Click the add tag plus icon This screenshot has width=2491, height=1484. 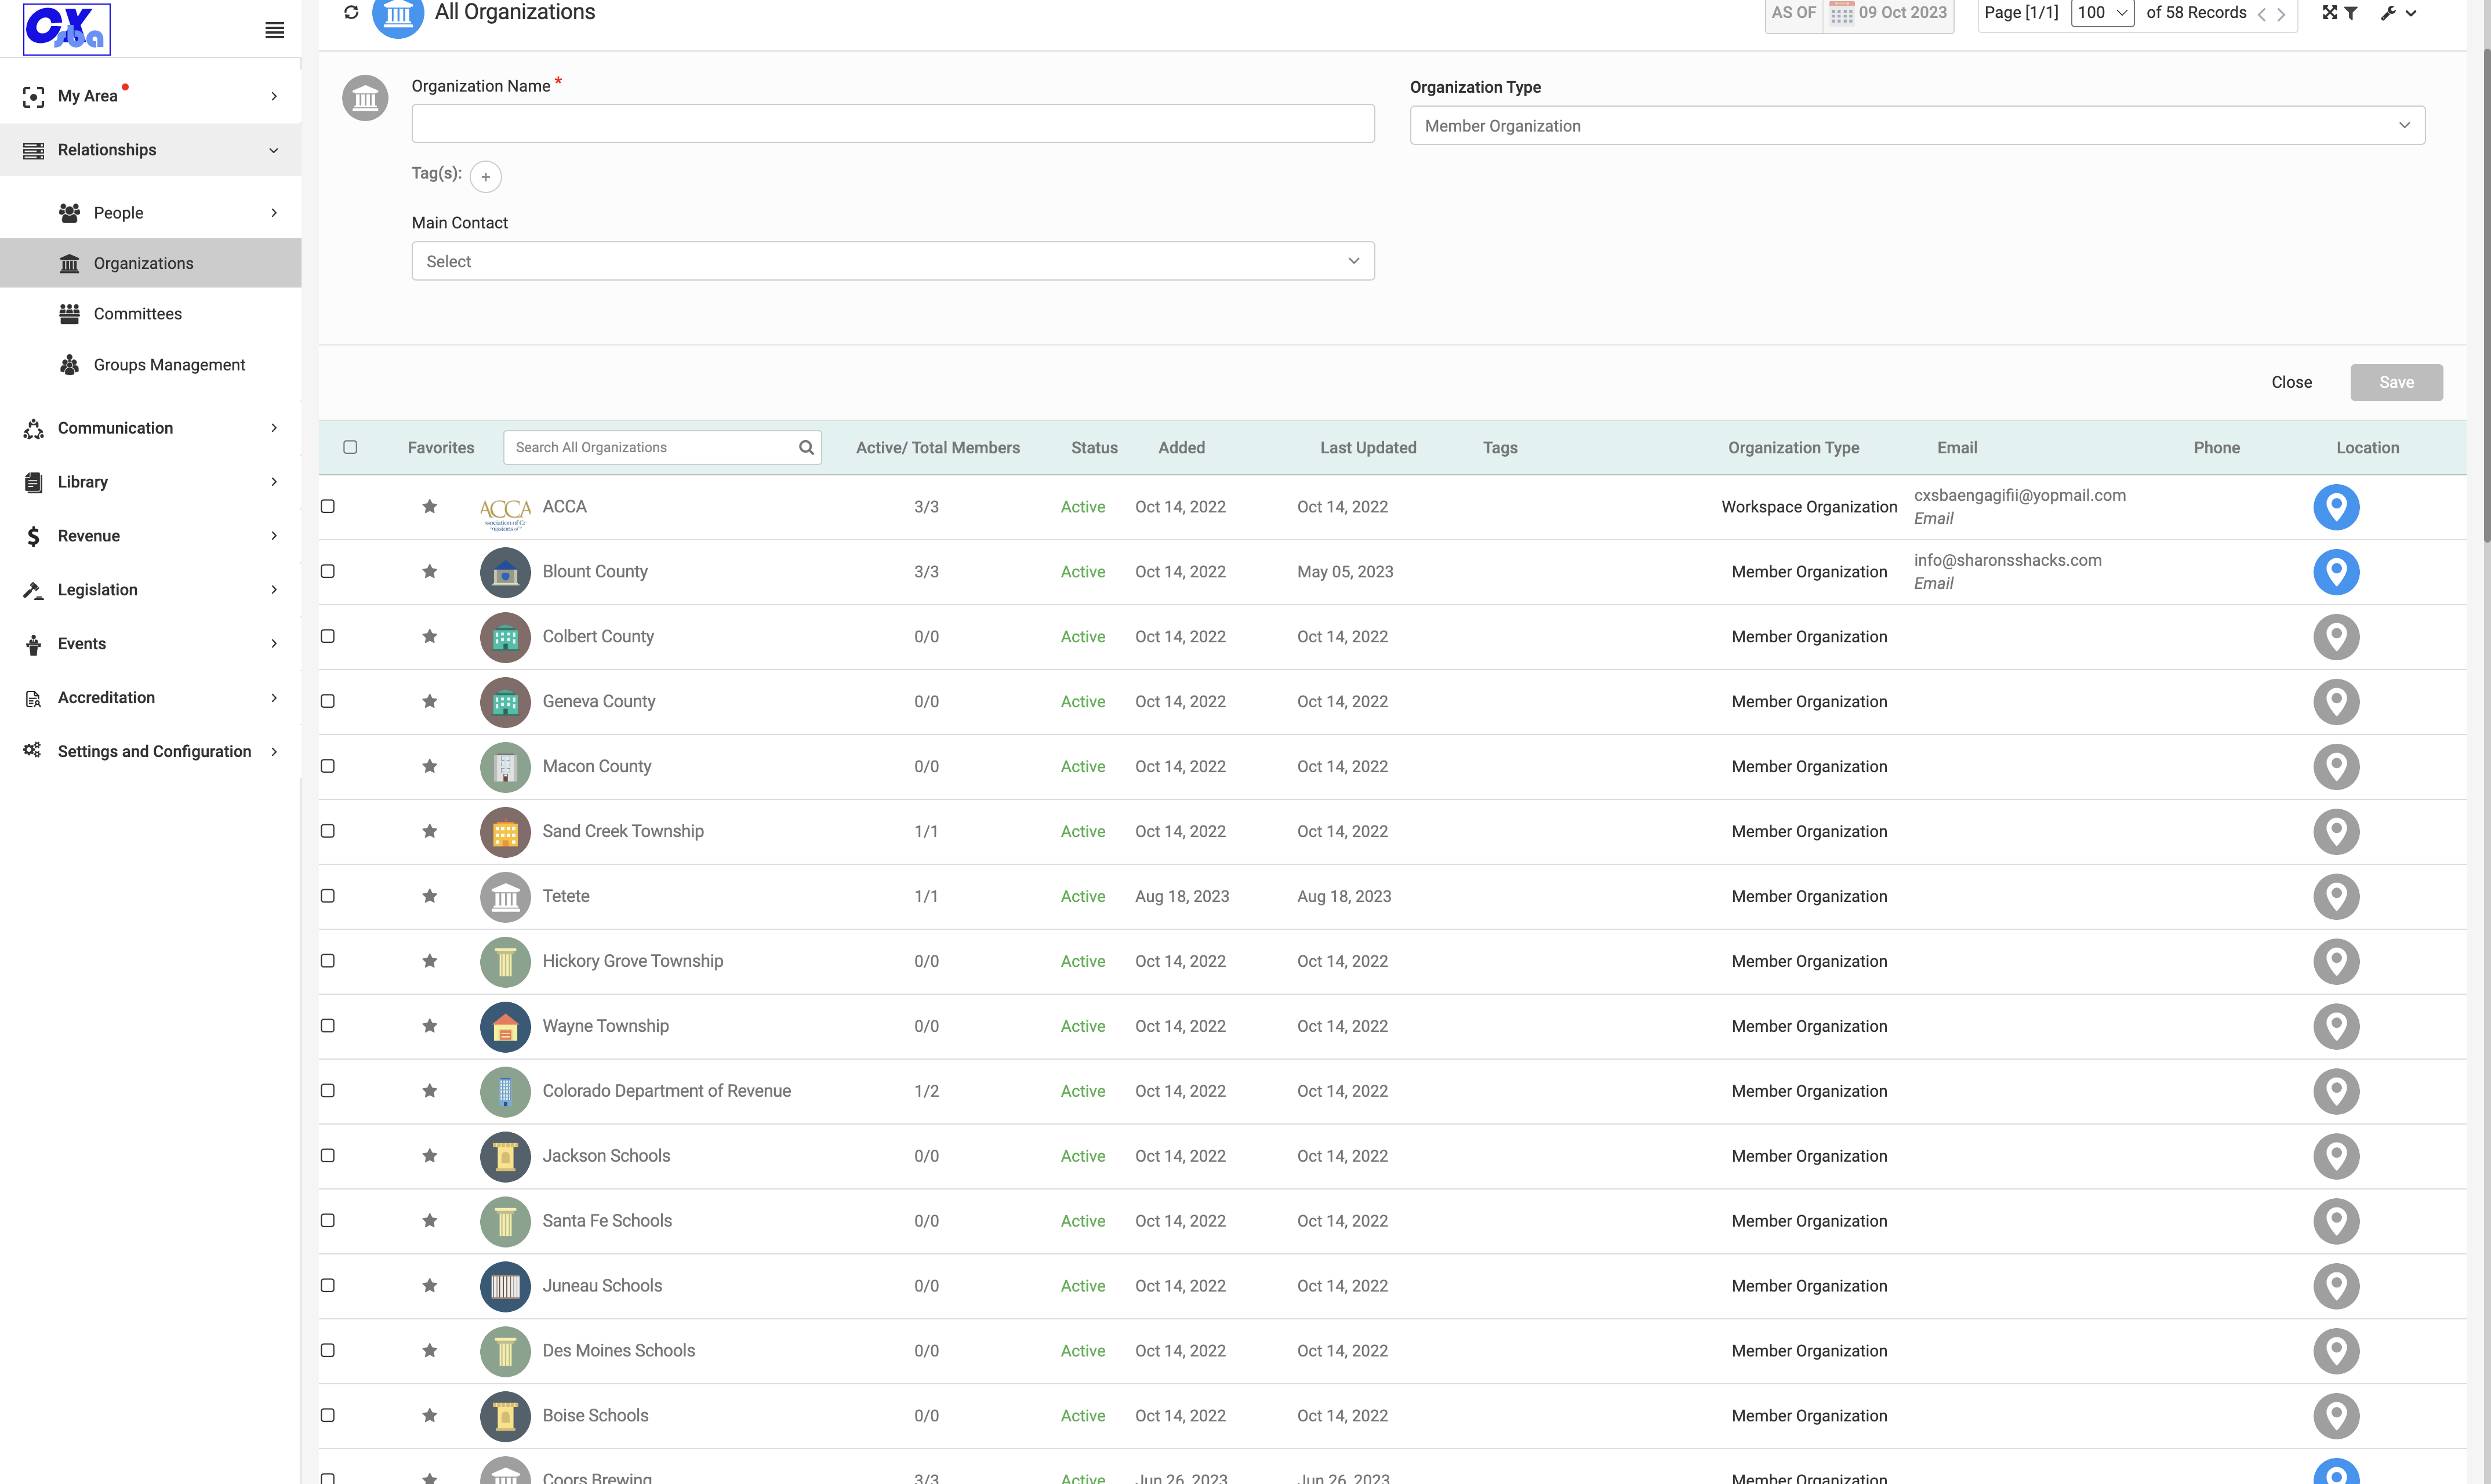tap(485, 177)
